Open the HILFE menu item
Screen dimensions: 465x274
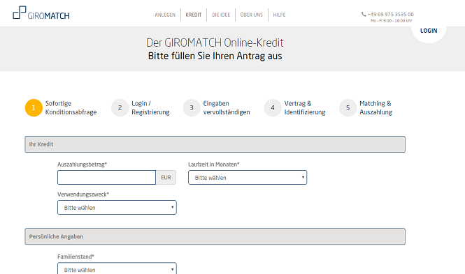279,15
